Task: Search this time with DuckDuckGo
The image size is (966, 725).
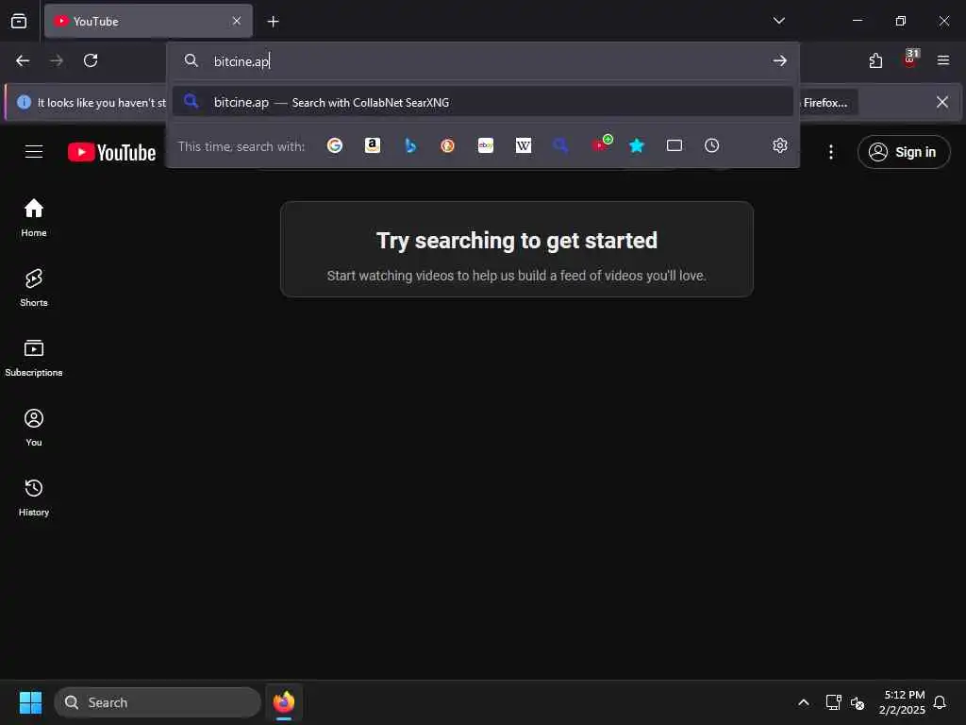Action: [x=448, y=145]
